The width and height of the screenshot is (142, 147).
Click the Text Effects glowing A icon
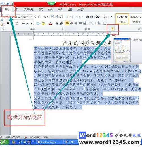[38, 23]
